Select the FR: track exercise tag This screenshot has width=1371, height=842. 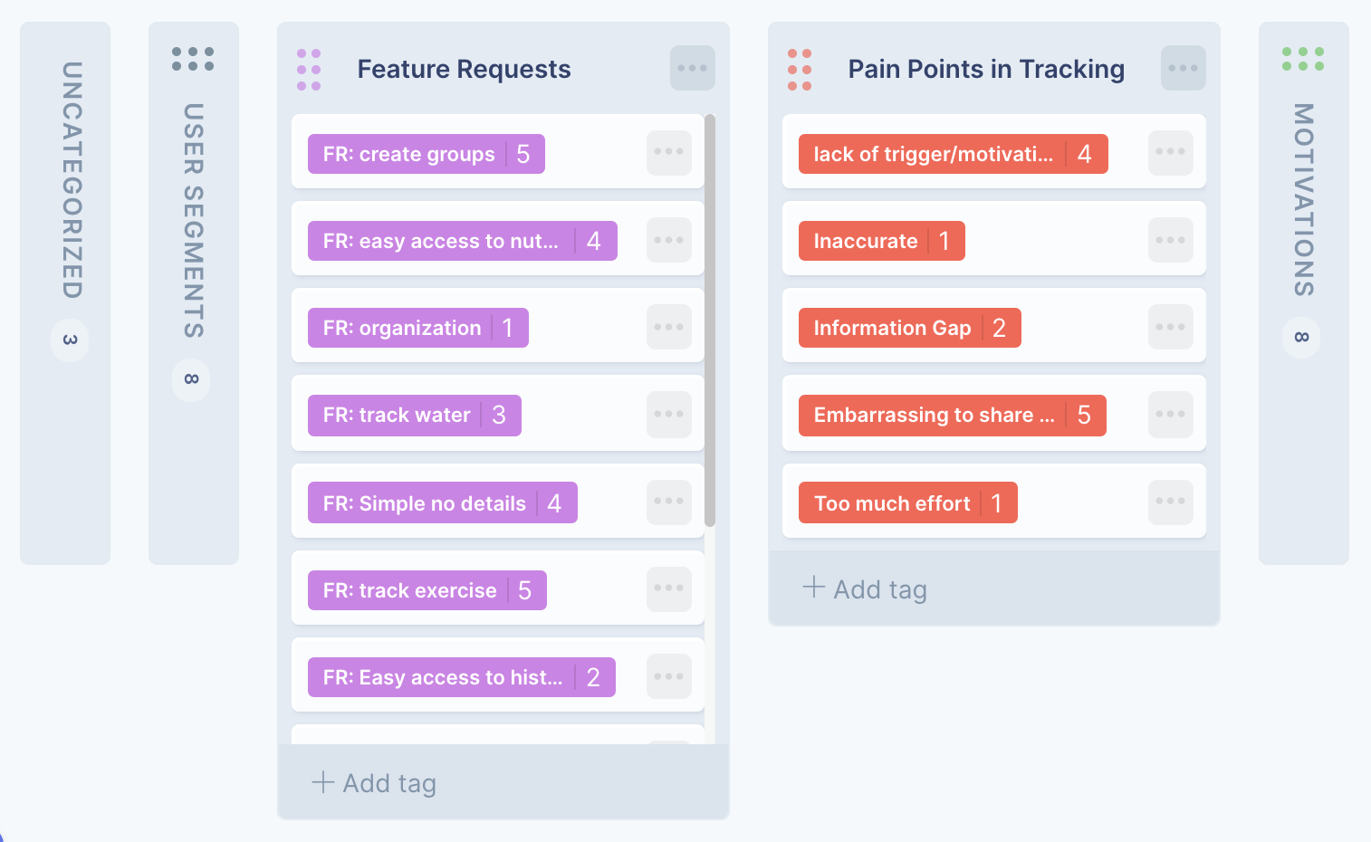[x=427, y=590]
